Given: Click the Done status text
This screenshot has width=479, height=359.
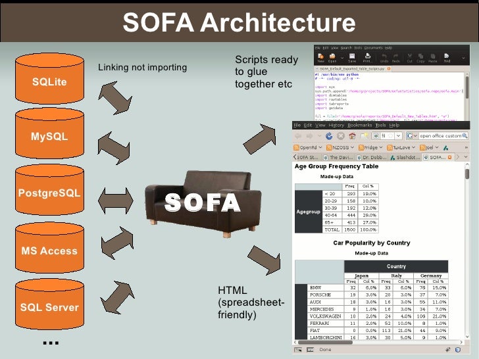Looking at the screenshot, I should pyautogui.click(x=325, y=350).
